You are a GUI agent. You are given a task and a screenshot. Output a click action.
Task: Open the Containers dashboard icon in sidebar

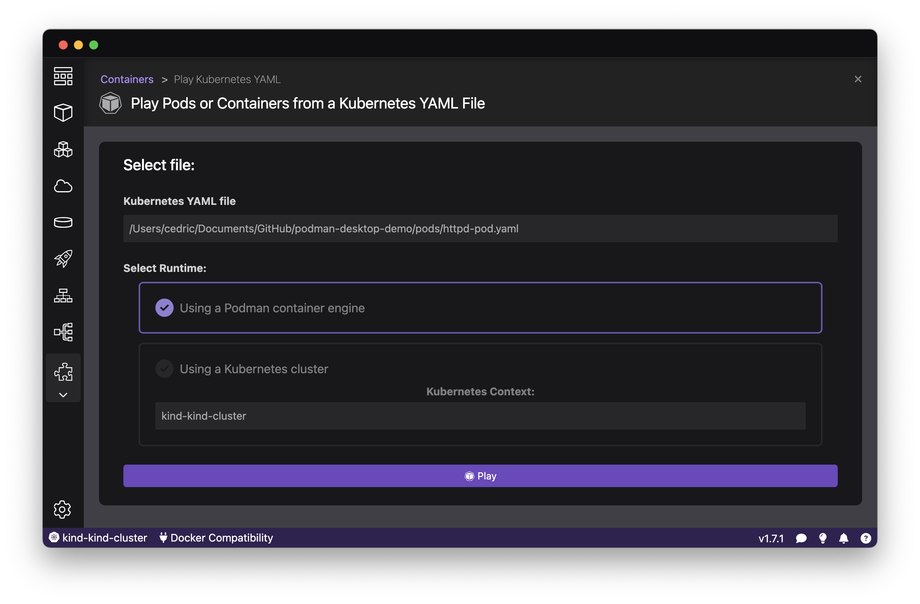point(63,76)
